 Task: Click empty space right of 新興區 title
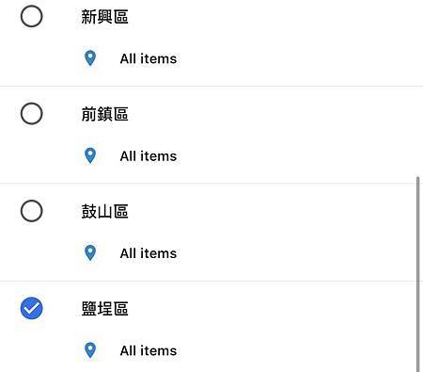point(270,17)
